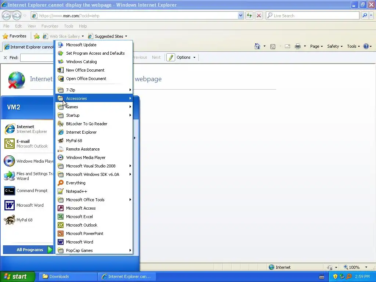Open Everything search tool in programs list
The height and width of the screenshot is (282, 376).
pyautogui.click(x=94, y=183)
